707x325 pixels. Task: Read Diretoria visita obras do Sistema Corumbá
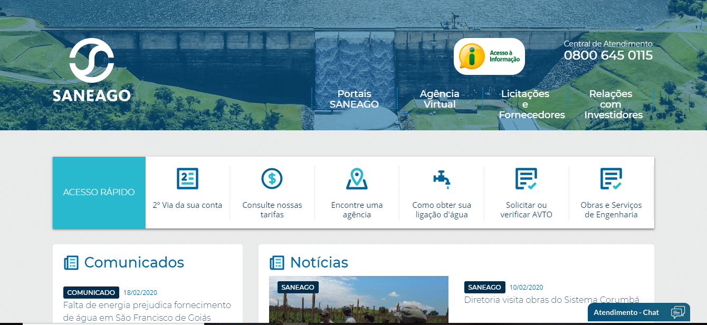tap(552, 300)
